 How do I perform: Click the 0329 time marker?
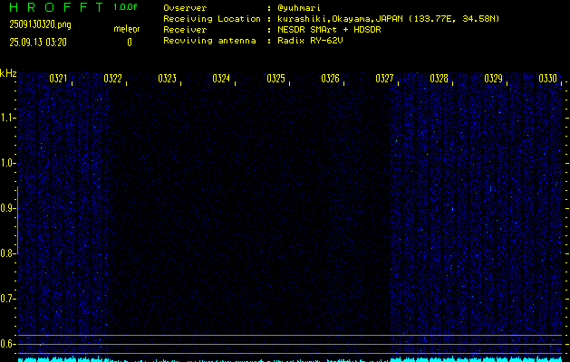click(x=493, y=79)
